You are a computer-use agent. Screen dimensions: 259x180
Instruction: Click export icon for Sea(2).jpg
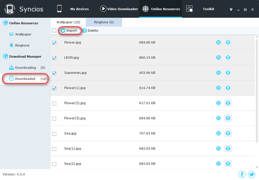(218, 164)
